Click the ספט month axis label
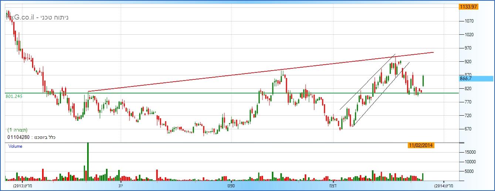Image resolution: width=495 pixels, height=191 pixels. point(231,185)
